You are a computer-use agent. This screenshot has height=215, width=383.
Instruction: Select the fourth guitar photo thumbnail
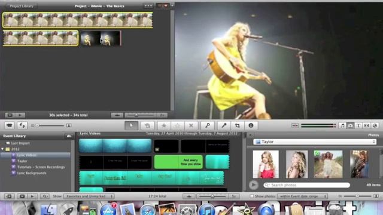359,164
